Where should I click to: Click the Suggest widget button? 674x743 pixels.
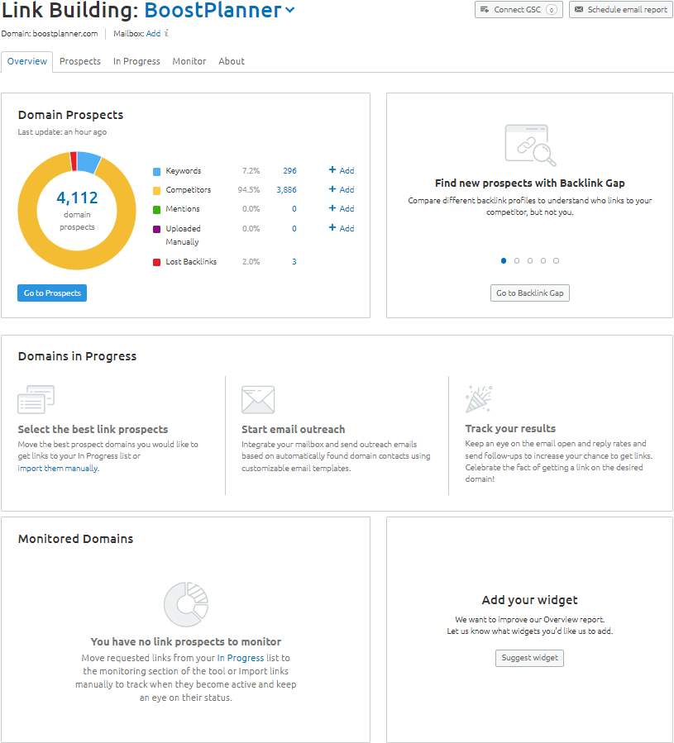pos(530,658)
